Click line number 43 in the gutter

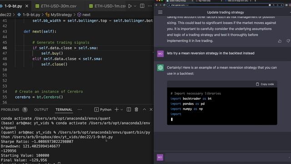[5, 31]
